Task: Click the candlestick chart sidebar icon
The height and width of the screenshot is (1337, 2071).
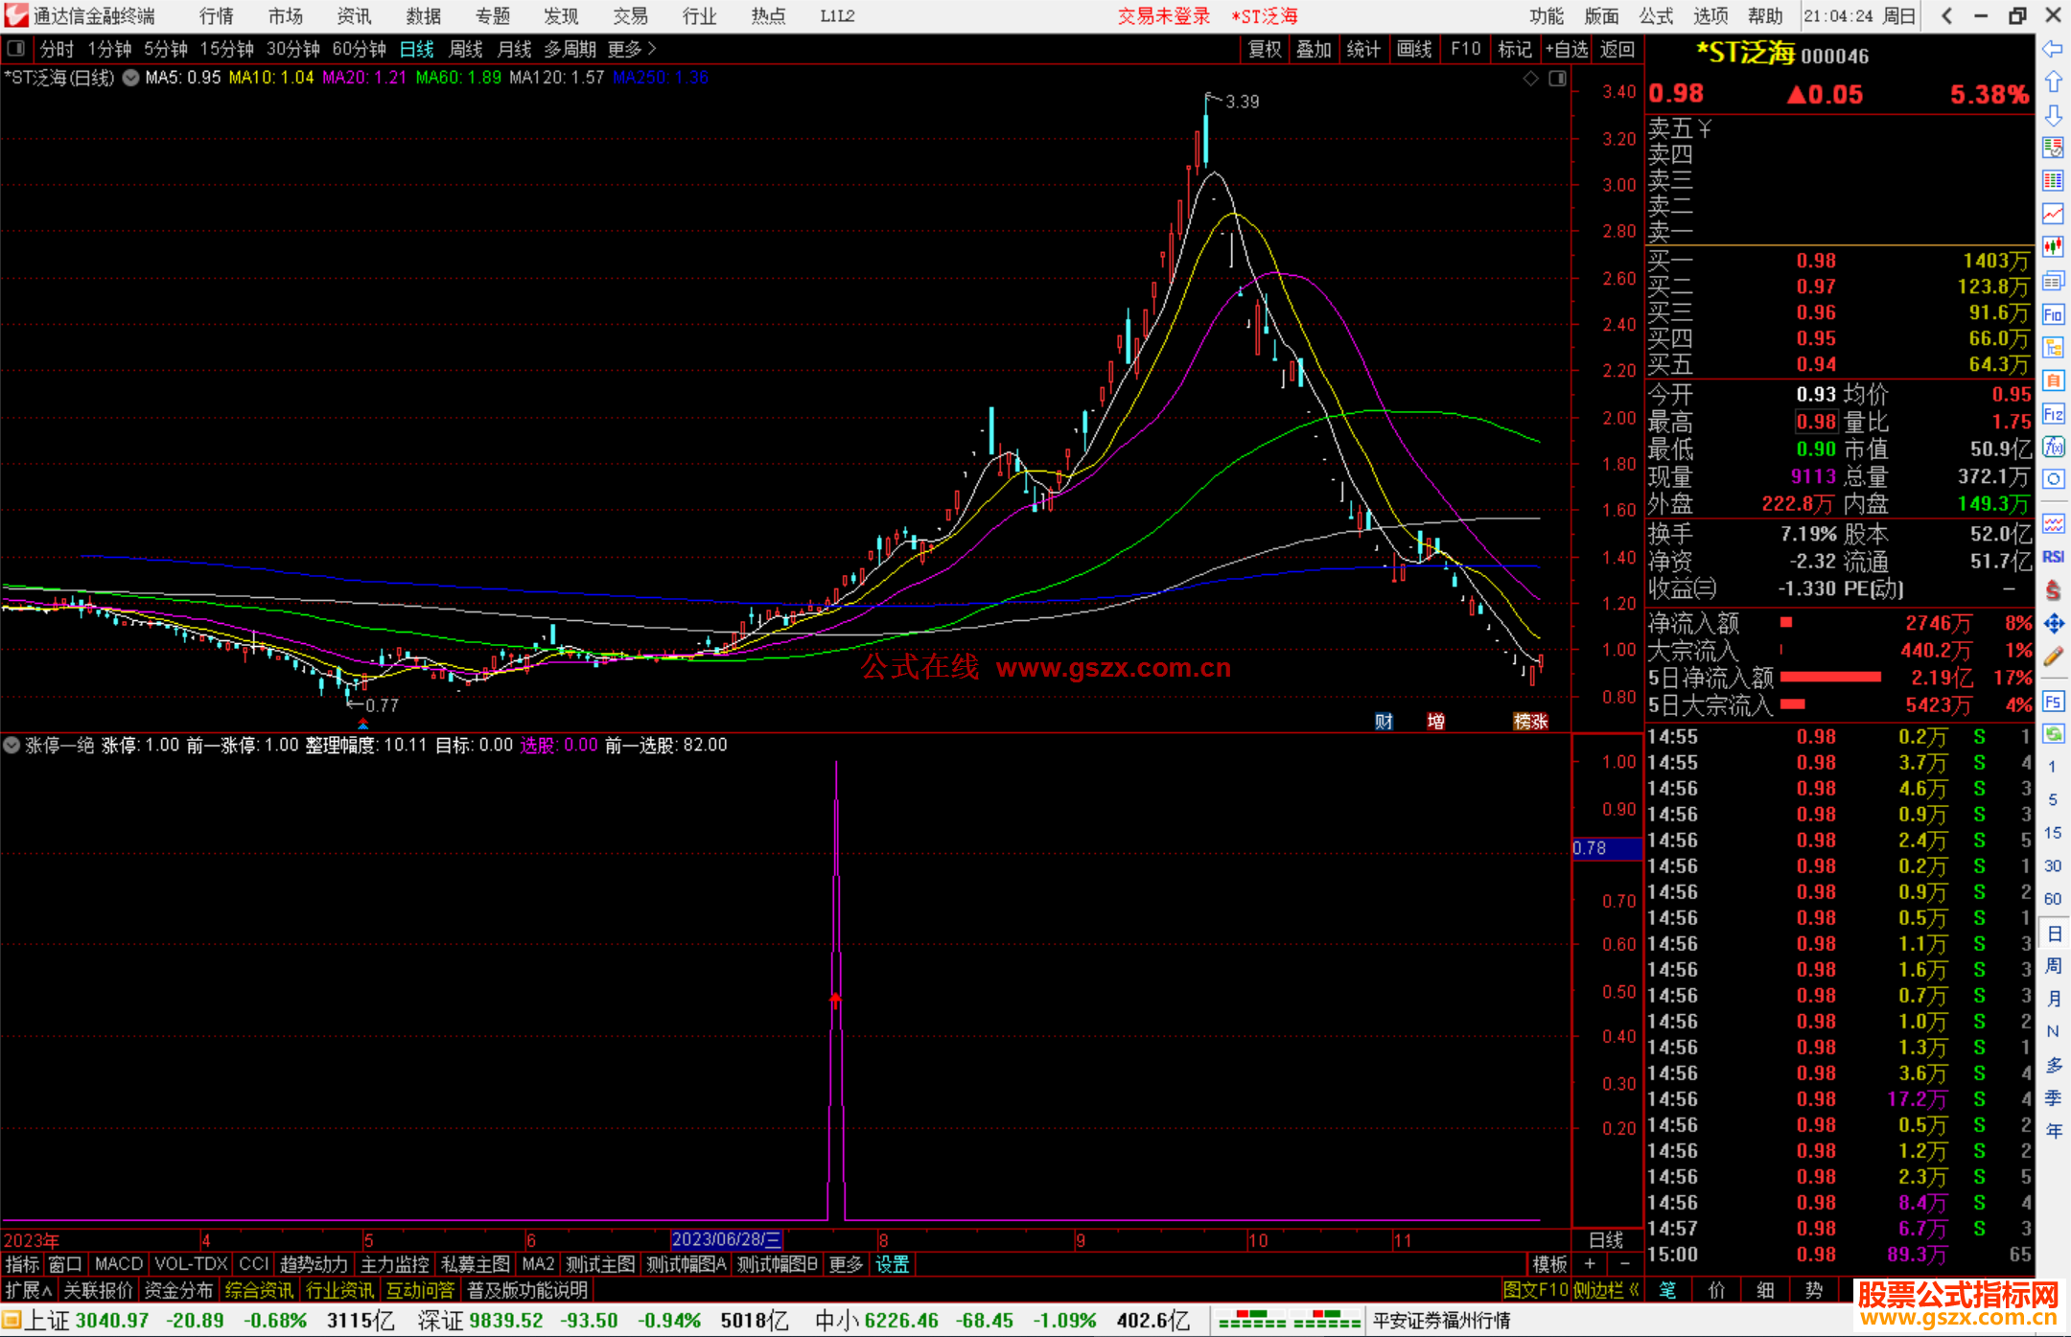Action: pos(2053,247)
